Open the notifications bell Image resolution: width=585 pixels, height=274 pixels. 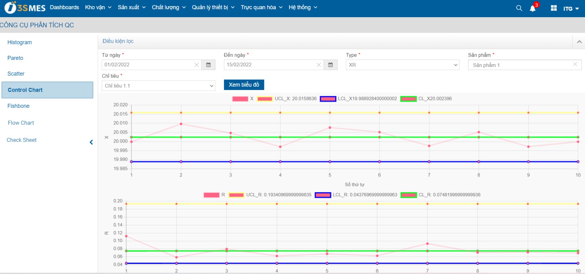pos(533,8)
